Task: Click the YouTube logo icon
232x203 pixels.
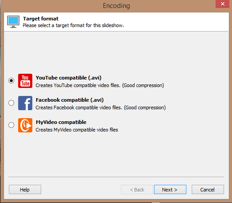Action: pyautogui.click(x=25, y=81)
